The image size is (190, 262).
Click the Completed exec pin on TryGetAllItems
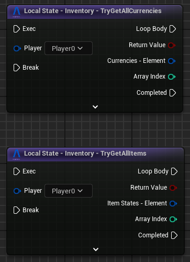174,235
